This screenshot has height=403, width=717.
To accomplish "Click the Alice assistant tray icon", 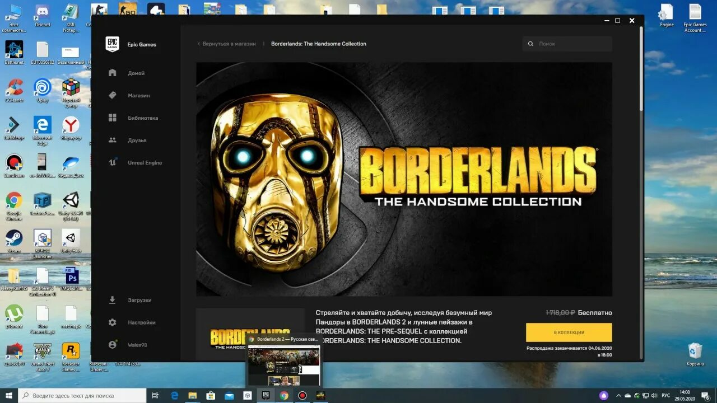I will coord(604,396).
